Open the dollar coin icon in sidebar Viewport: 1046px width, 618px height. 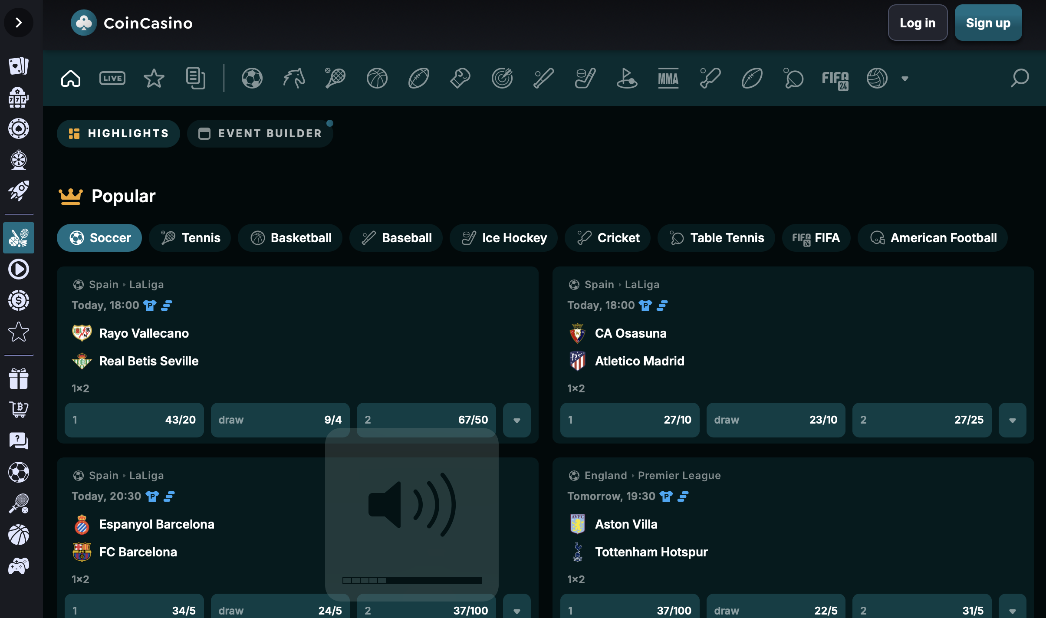(19, 300)
